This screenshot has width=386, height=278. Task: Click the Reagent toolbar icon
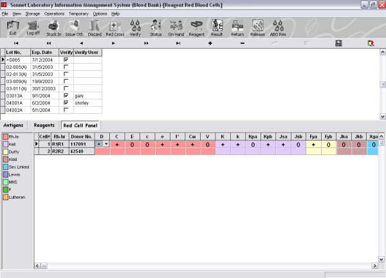click(x=196, y=28)
